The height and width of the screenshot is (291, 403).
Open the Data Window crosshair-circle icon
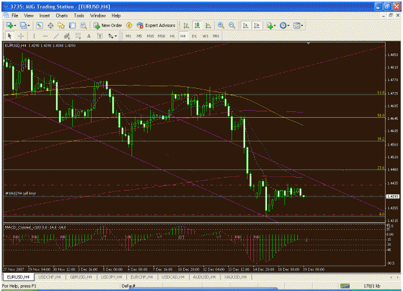50,25
